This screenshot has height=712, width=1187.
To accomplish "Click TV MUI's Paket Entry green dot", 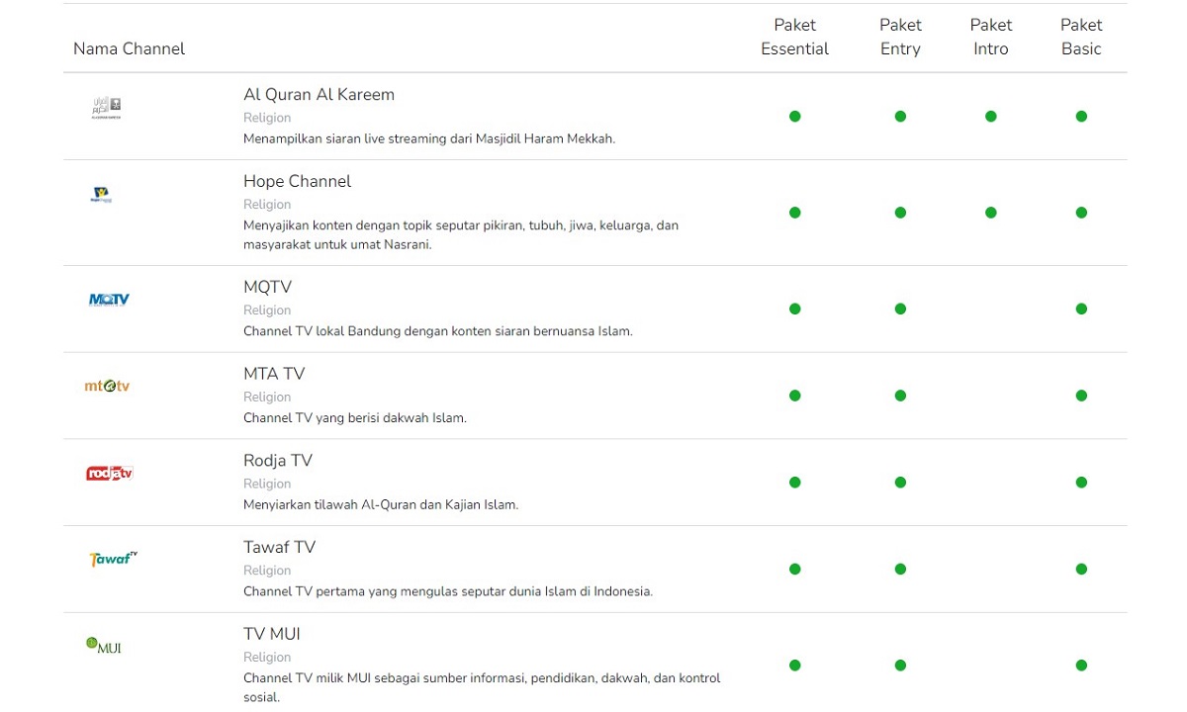I will point(900,666).
